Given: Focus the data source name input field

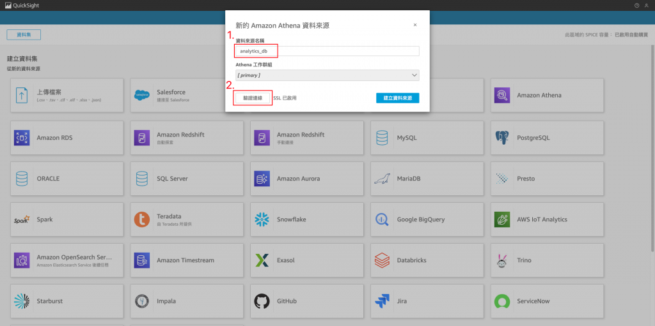Looking at the screenshot, I should click(x=327, y=51).
